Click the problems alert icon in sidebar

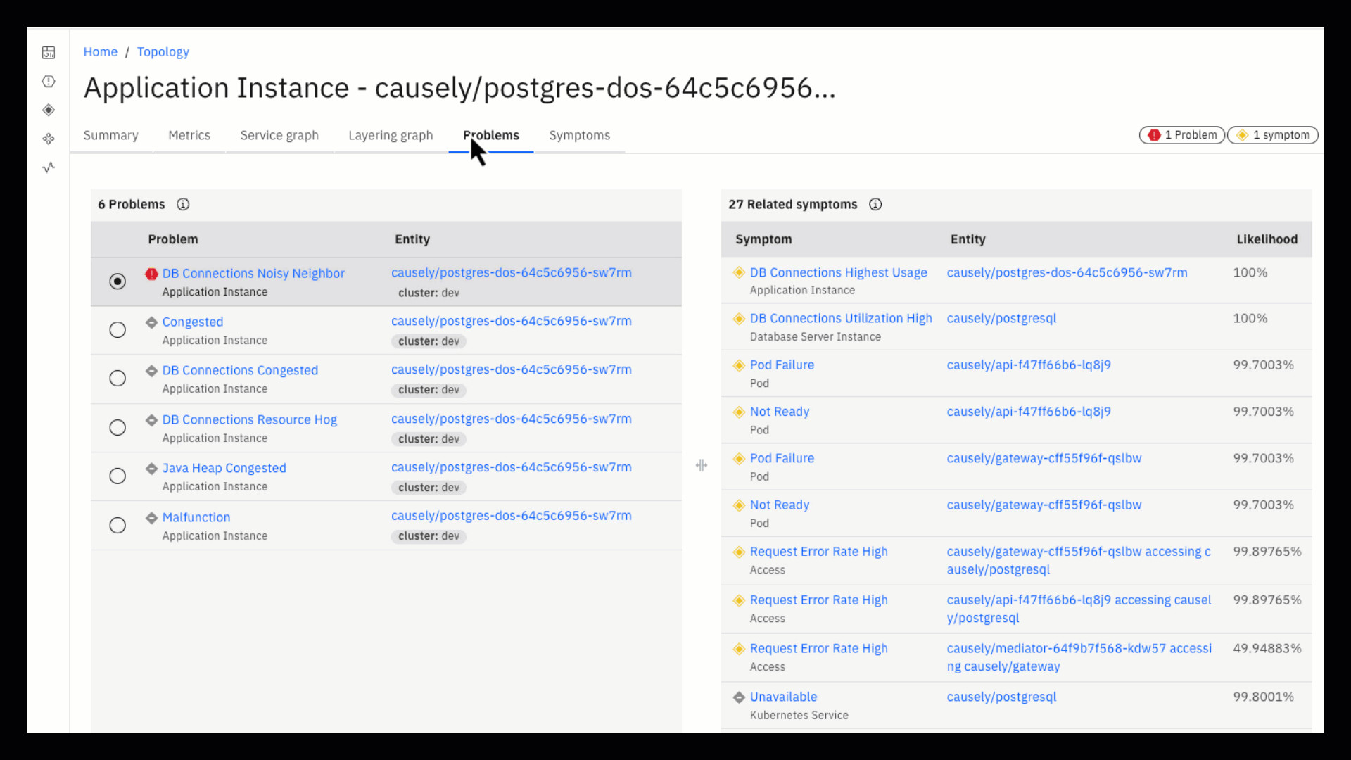click(x=49, y=82)
